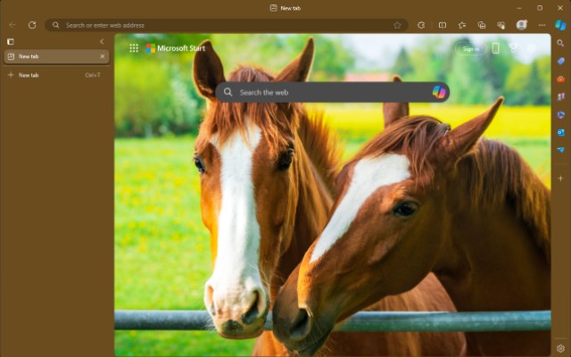This screenshot has width=571, height=357.
Task: Add this page to favorites star
Action: (x=397, y=25)
